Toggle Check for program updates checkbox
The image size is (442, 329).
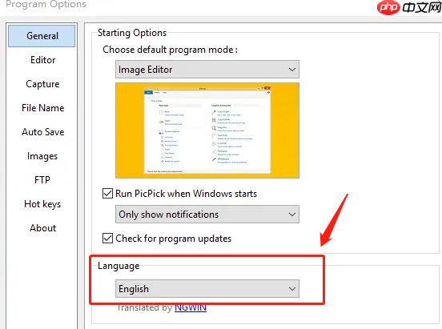coord(107,239)
